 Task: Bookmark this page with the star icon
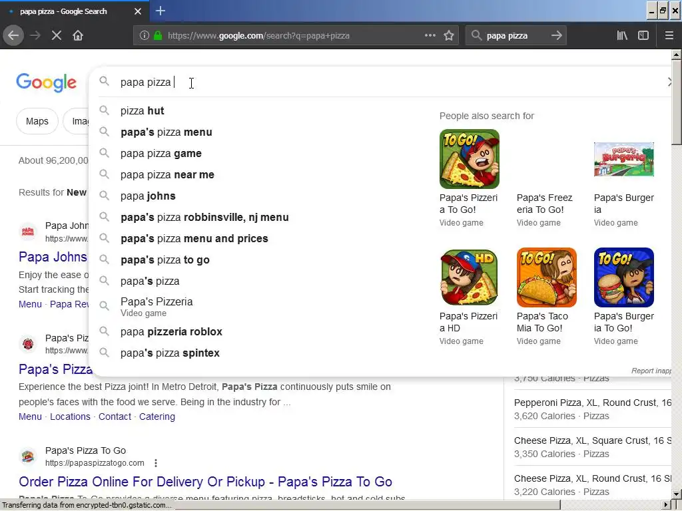pyautogui.click(x=449, y=36)
